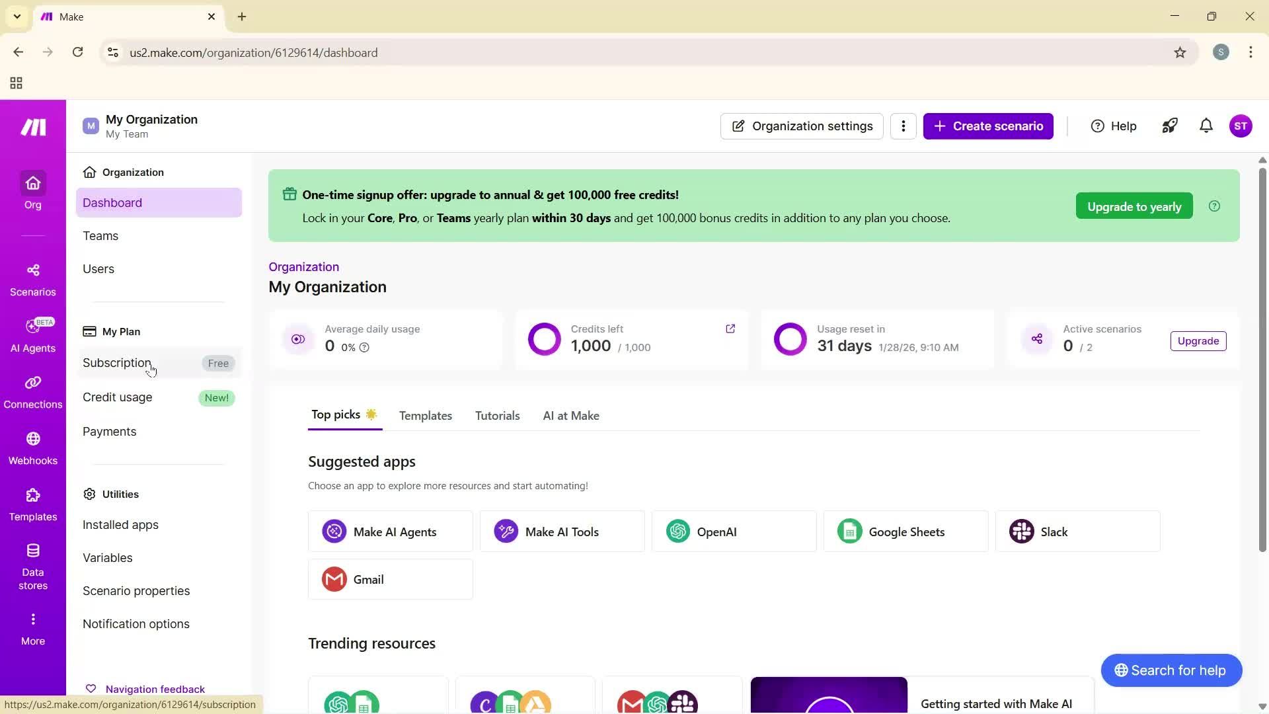This screenshot has height=714, width=1269.
Task: Switch to the Templates tab
Action: tap(425, 415)
